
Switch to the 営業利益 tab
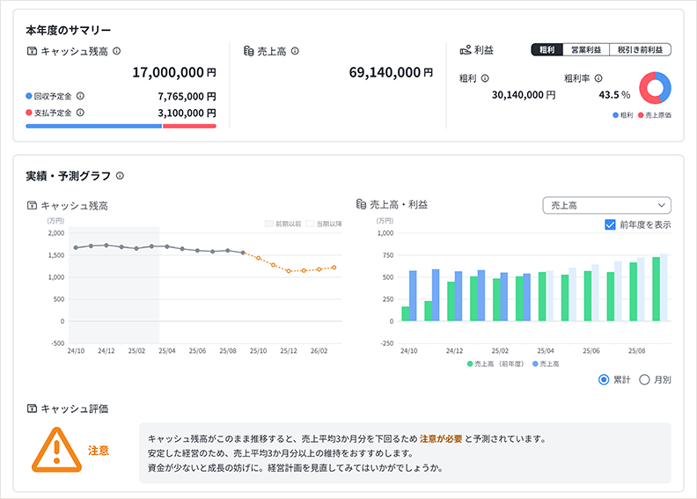586,50
